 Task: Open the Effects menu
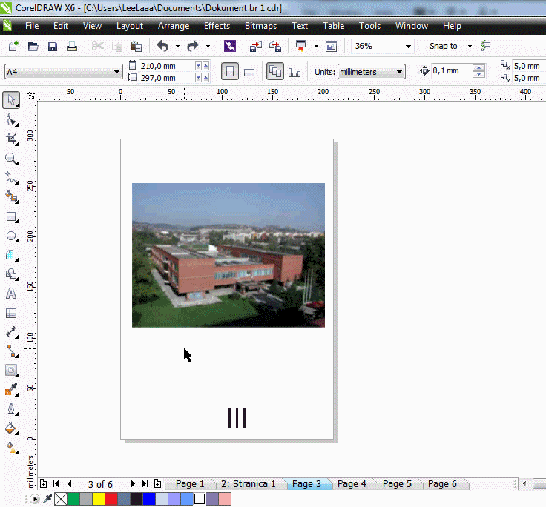pyautogui.click(x=217, y=26)
